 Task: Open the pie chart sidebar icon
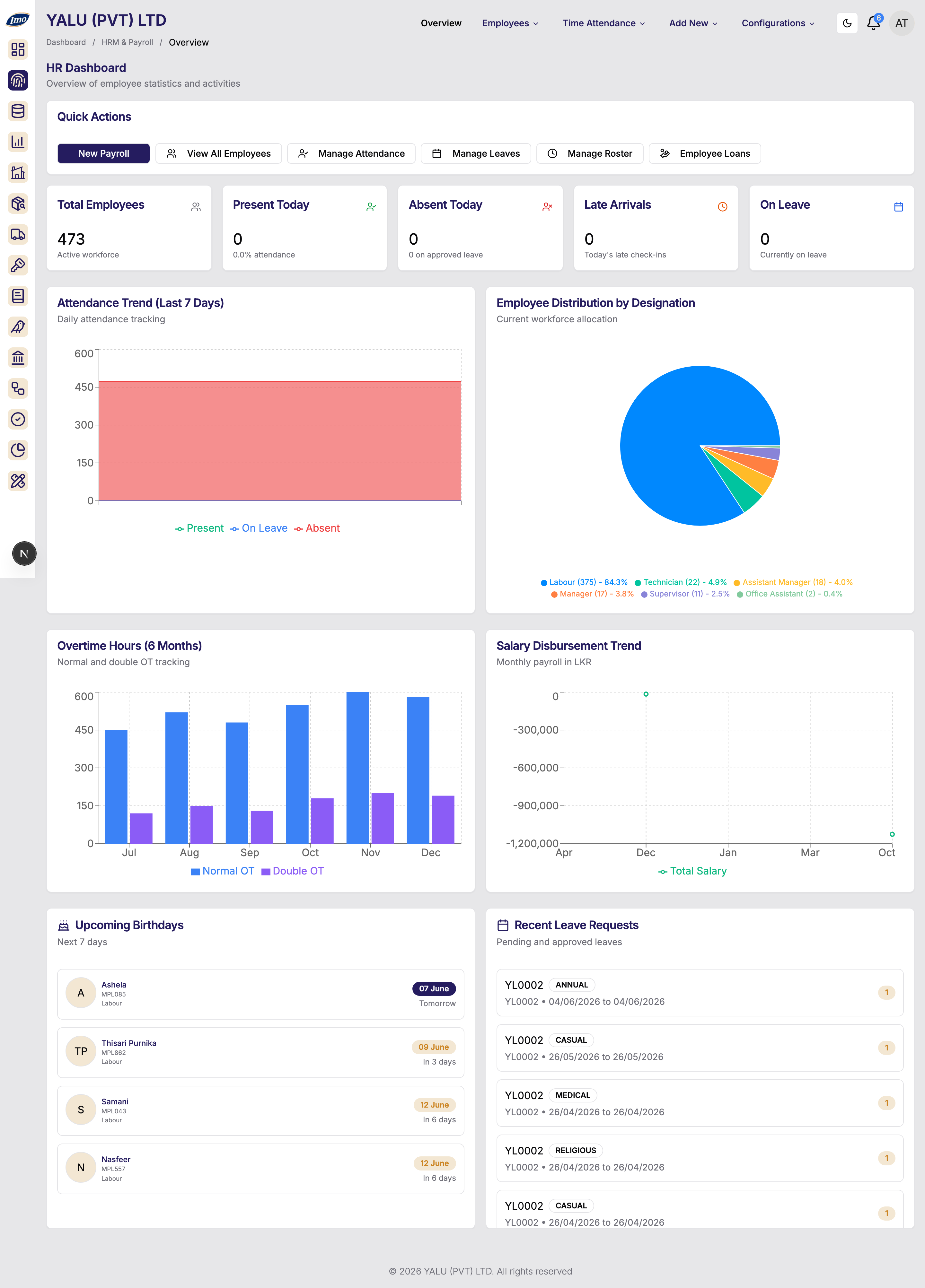[x=18, y=450]
